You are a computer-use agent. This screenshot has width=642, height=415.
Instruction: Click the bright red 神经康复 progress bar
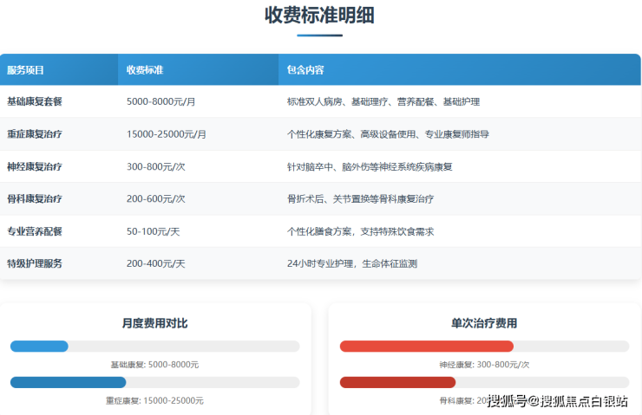pyautogui.click(x=426, y=347)
